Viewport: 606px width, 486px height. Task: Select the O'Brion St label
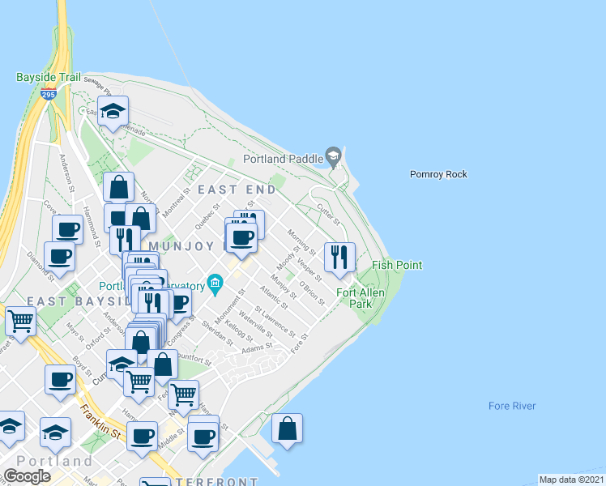point(312,293)
